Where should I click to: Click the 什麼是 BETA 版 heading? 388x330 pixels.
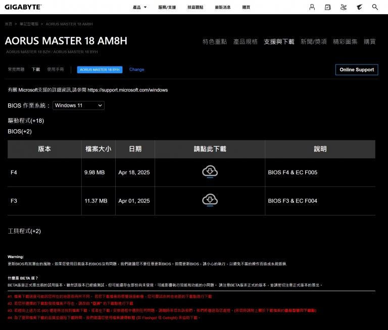(23, 278)
